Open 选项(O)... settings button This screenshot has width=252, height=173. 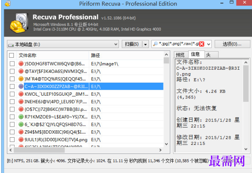pyautogui.click(x=232, y=44)
